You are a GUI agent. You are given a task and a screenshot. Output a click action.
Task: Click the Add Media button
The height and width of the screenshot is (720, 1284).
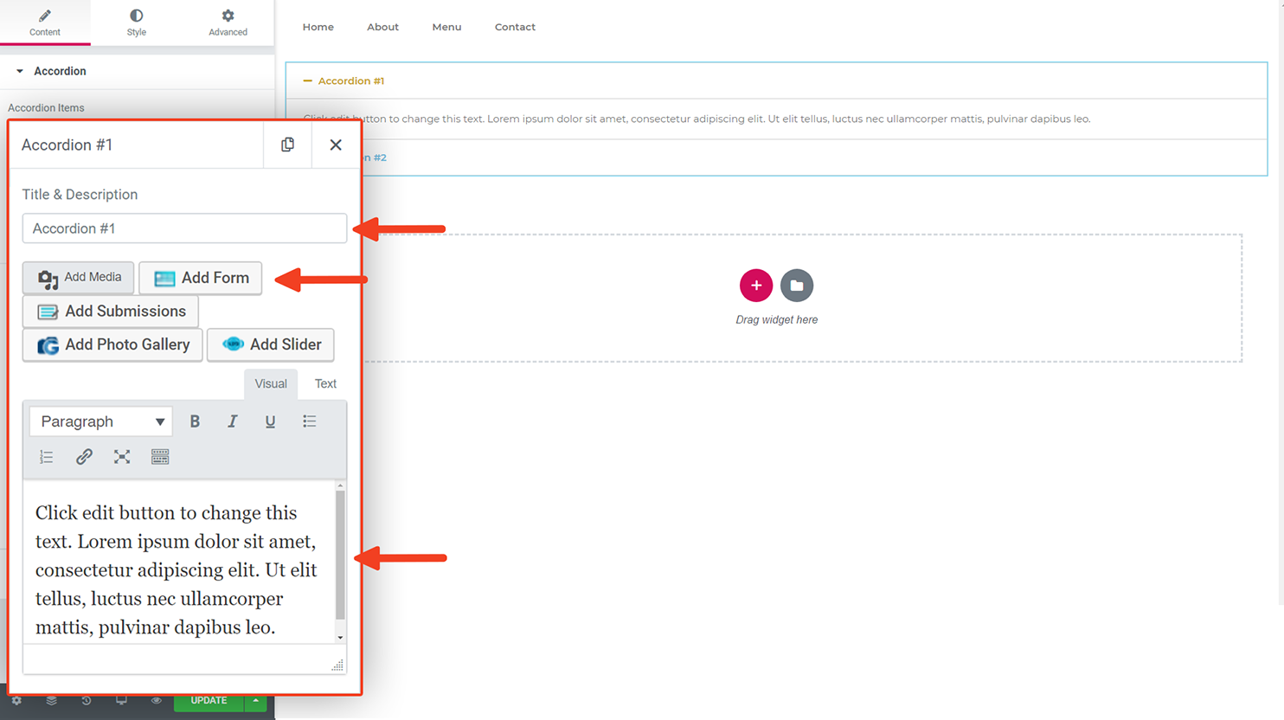78,278
